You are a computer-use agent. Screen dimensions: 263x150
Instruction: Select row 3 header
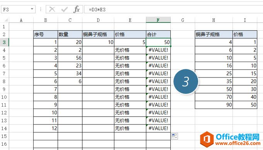(4, 42)
